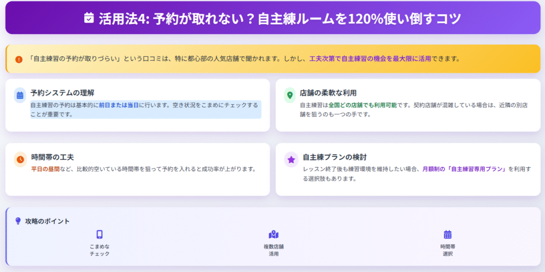Click the heading 自主練プランの検討
This screenshot has width=545, height=272.
[x=335, y=157]
